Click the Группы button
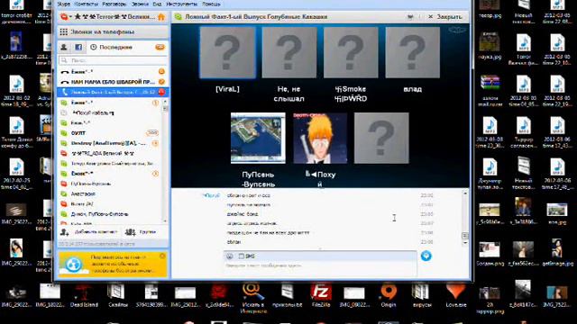577x324 pixels. tap(141, 232)
